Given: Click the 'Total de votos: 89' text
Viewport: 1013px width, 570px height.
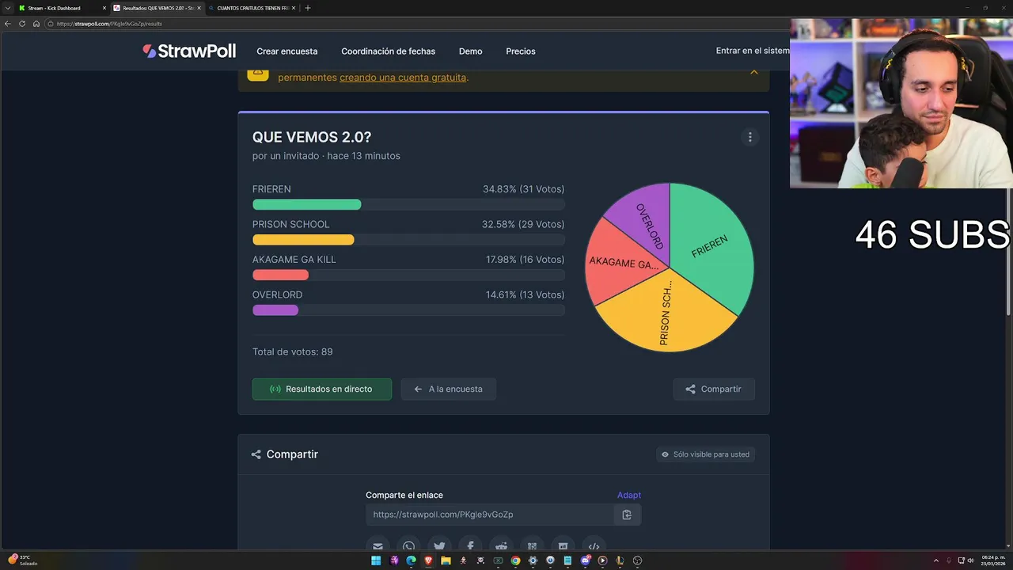Looking at the screenshot, I should (x=292, y=351).
